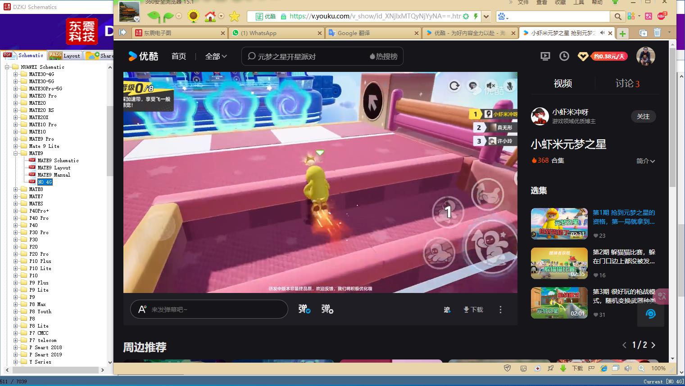
Task: Click the green download arrow in status bar
Action: (563, 368)
